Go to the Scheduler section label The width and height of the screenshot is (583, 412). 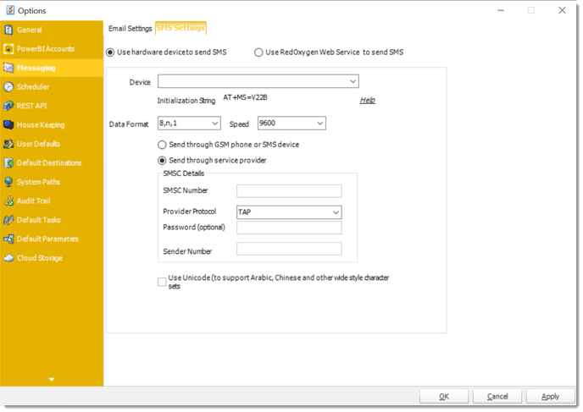[33, 87]
